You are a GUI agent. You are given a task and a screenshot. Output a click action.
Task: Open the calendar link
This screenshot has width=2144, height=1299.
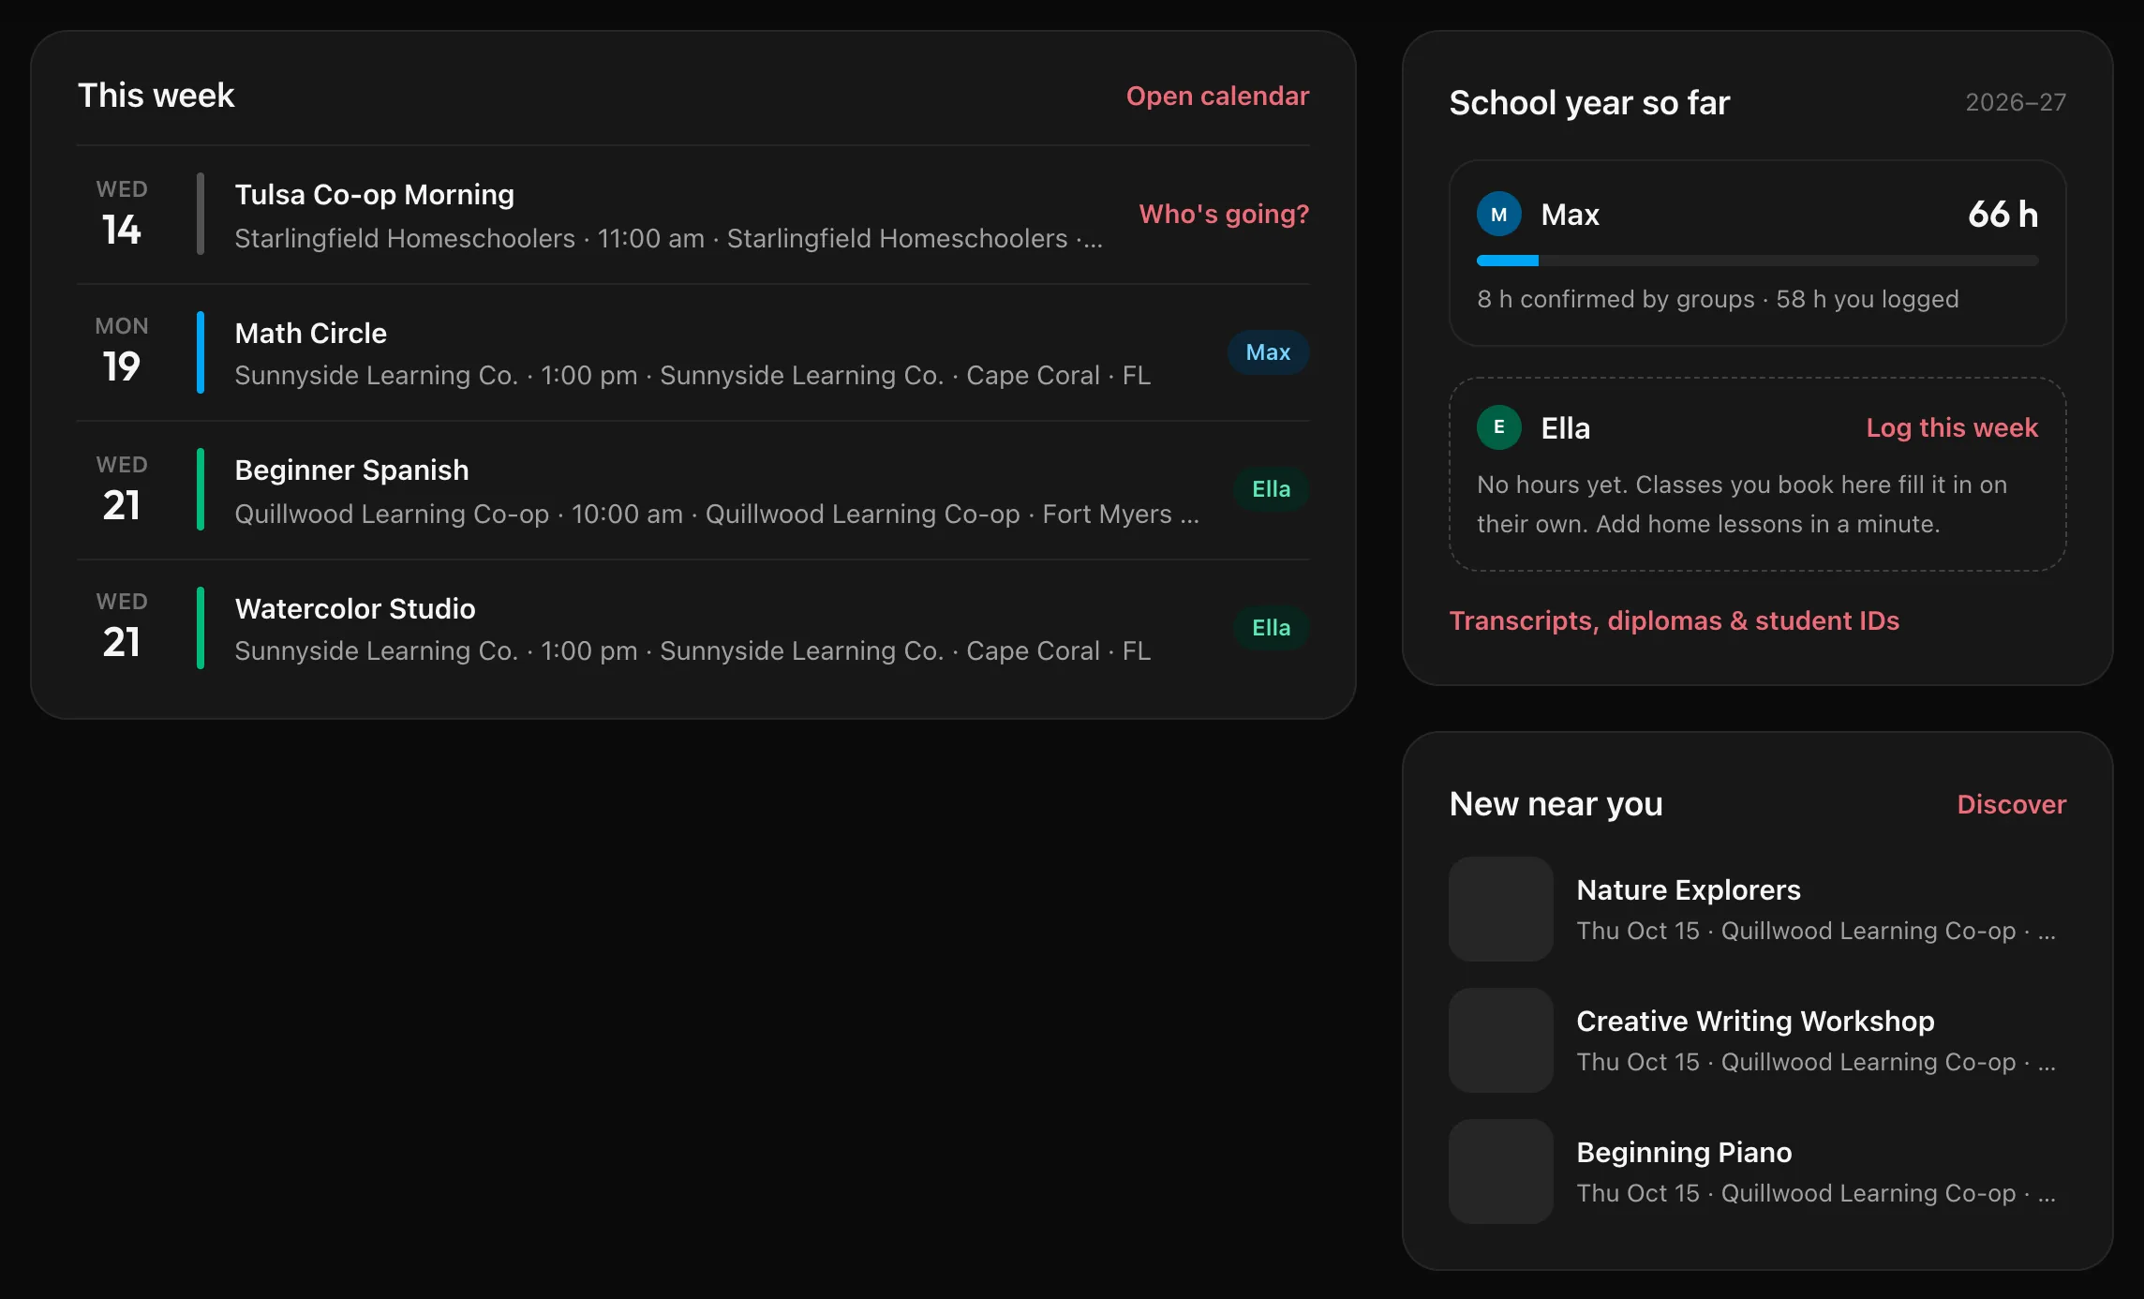[x=1217, y=96]
